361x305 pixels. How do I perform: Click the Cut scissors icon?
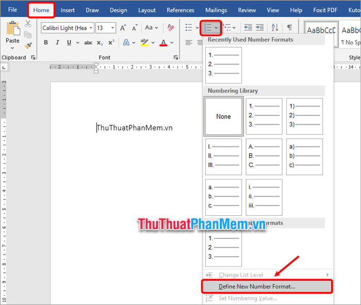[28, 24]
